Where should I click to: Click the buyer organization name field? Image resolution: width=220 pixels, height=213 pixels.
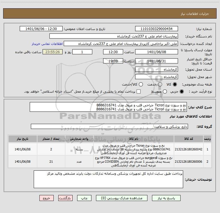(114, 36)
